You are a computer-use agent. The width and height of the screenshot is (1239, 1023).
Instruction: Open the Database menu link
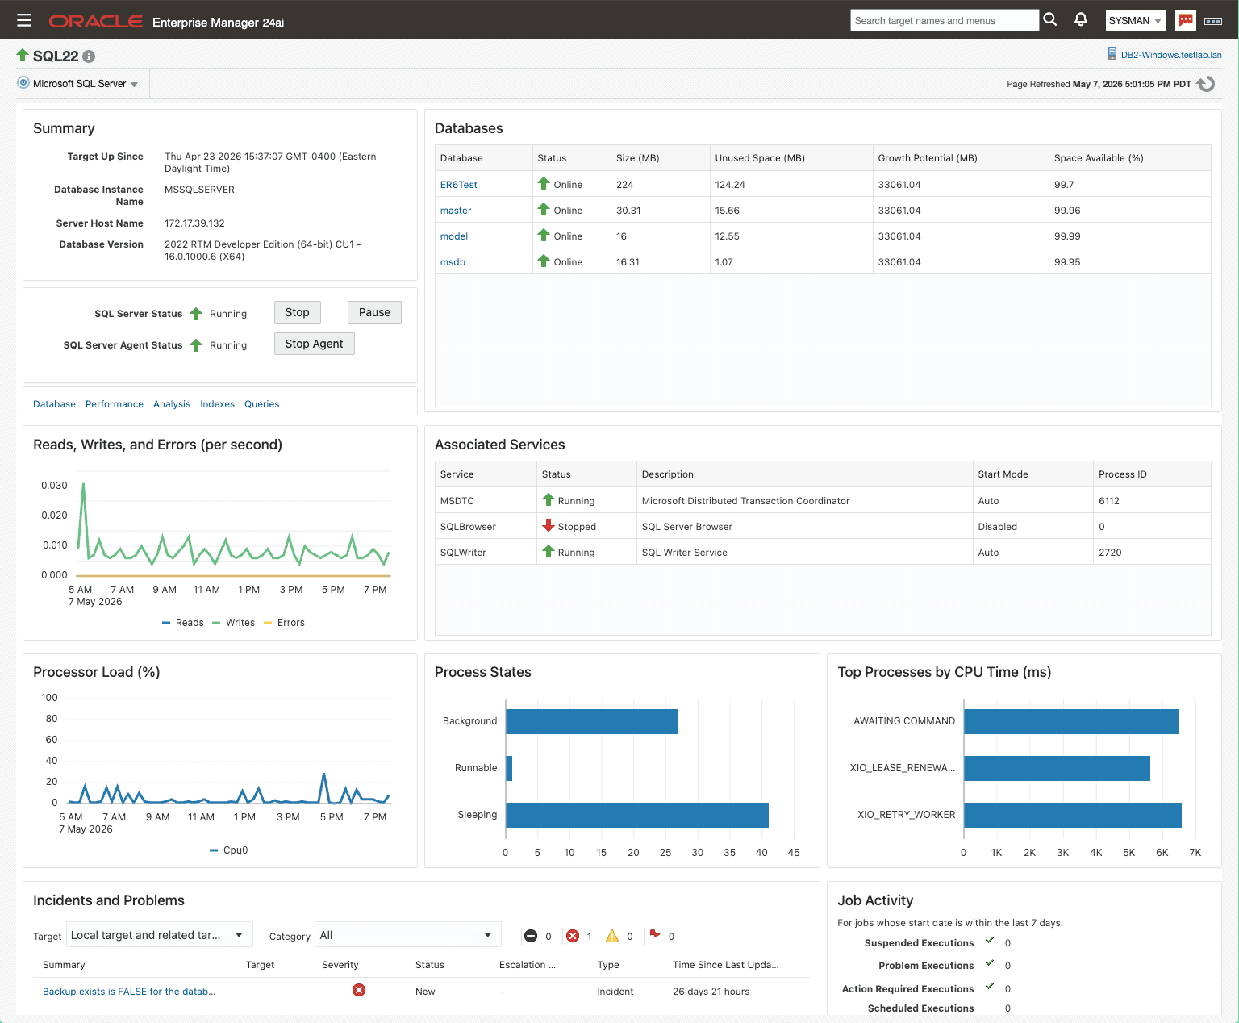tap(54, 404)
